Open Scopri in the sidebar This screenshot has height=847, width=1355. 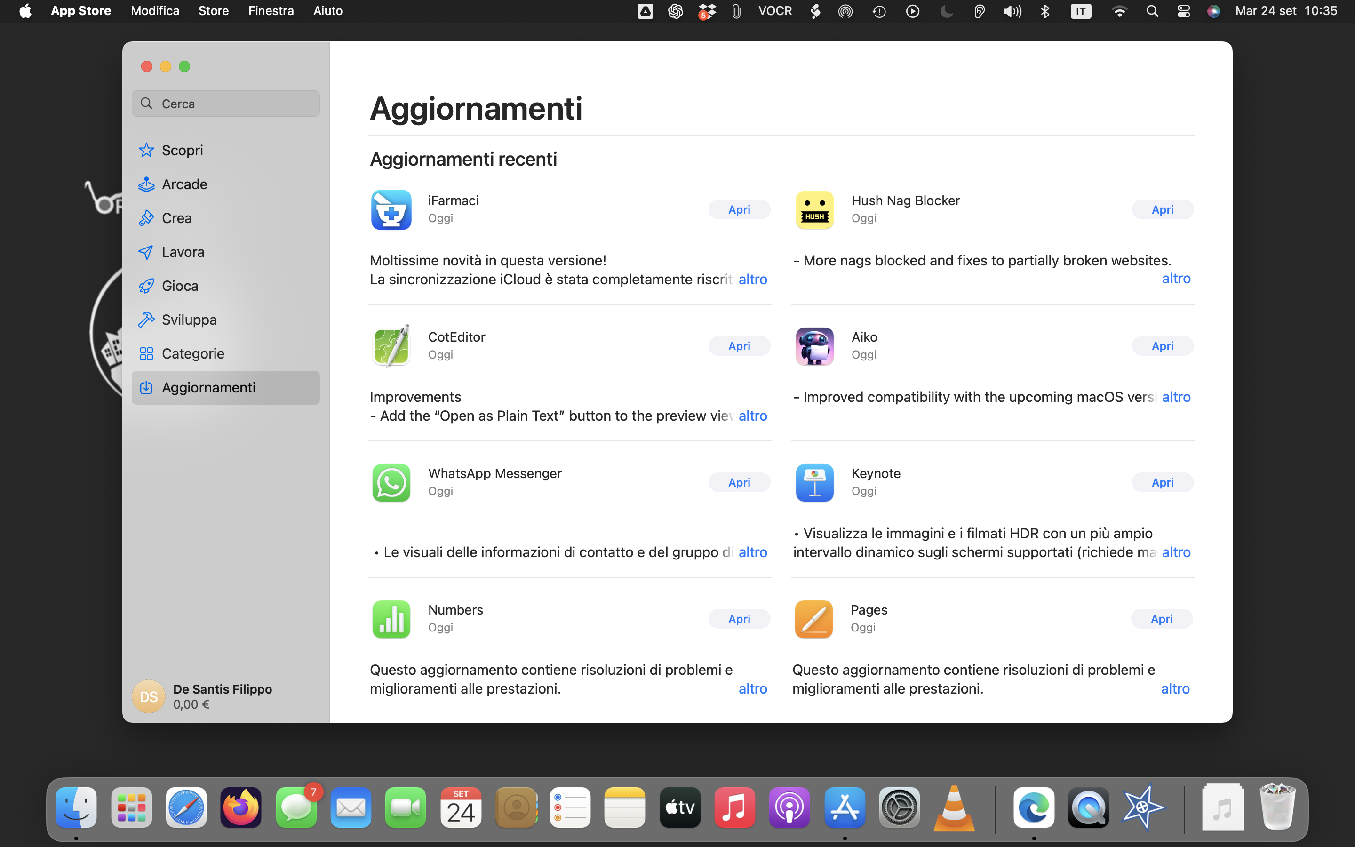tap(226, 150)
